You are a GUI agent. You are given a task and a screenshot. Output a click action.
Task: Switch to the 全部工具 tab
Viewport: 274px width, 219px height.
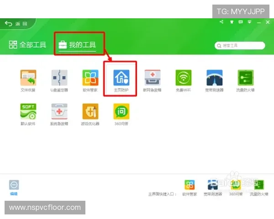coord(28,45)
